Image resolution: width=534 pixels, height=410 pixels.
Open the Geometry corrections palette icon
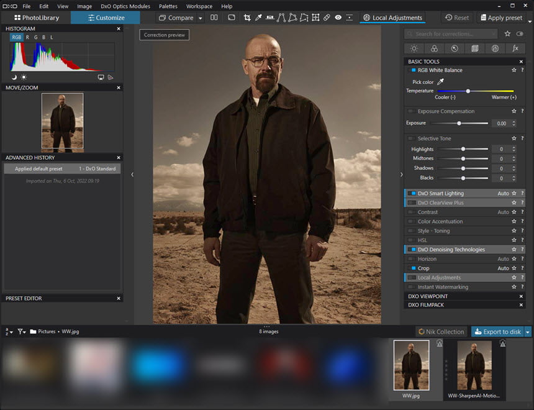[x=475, y=48]
